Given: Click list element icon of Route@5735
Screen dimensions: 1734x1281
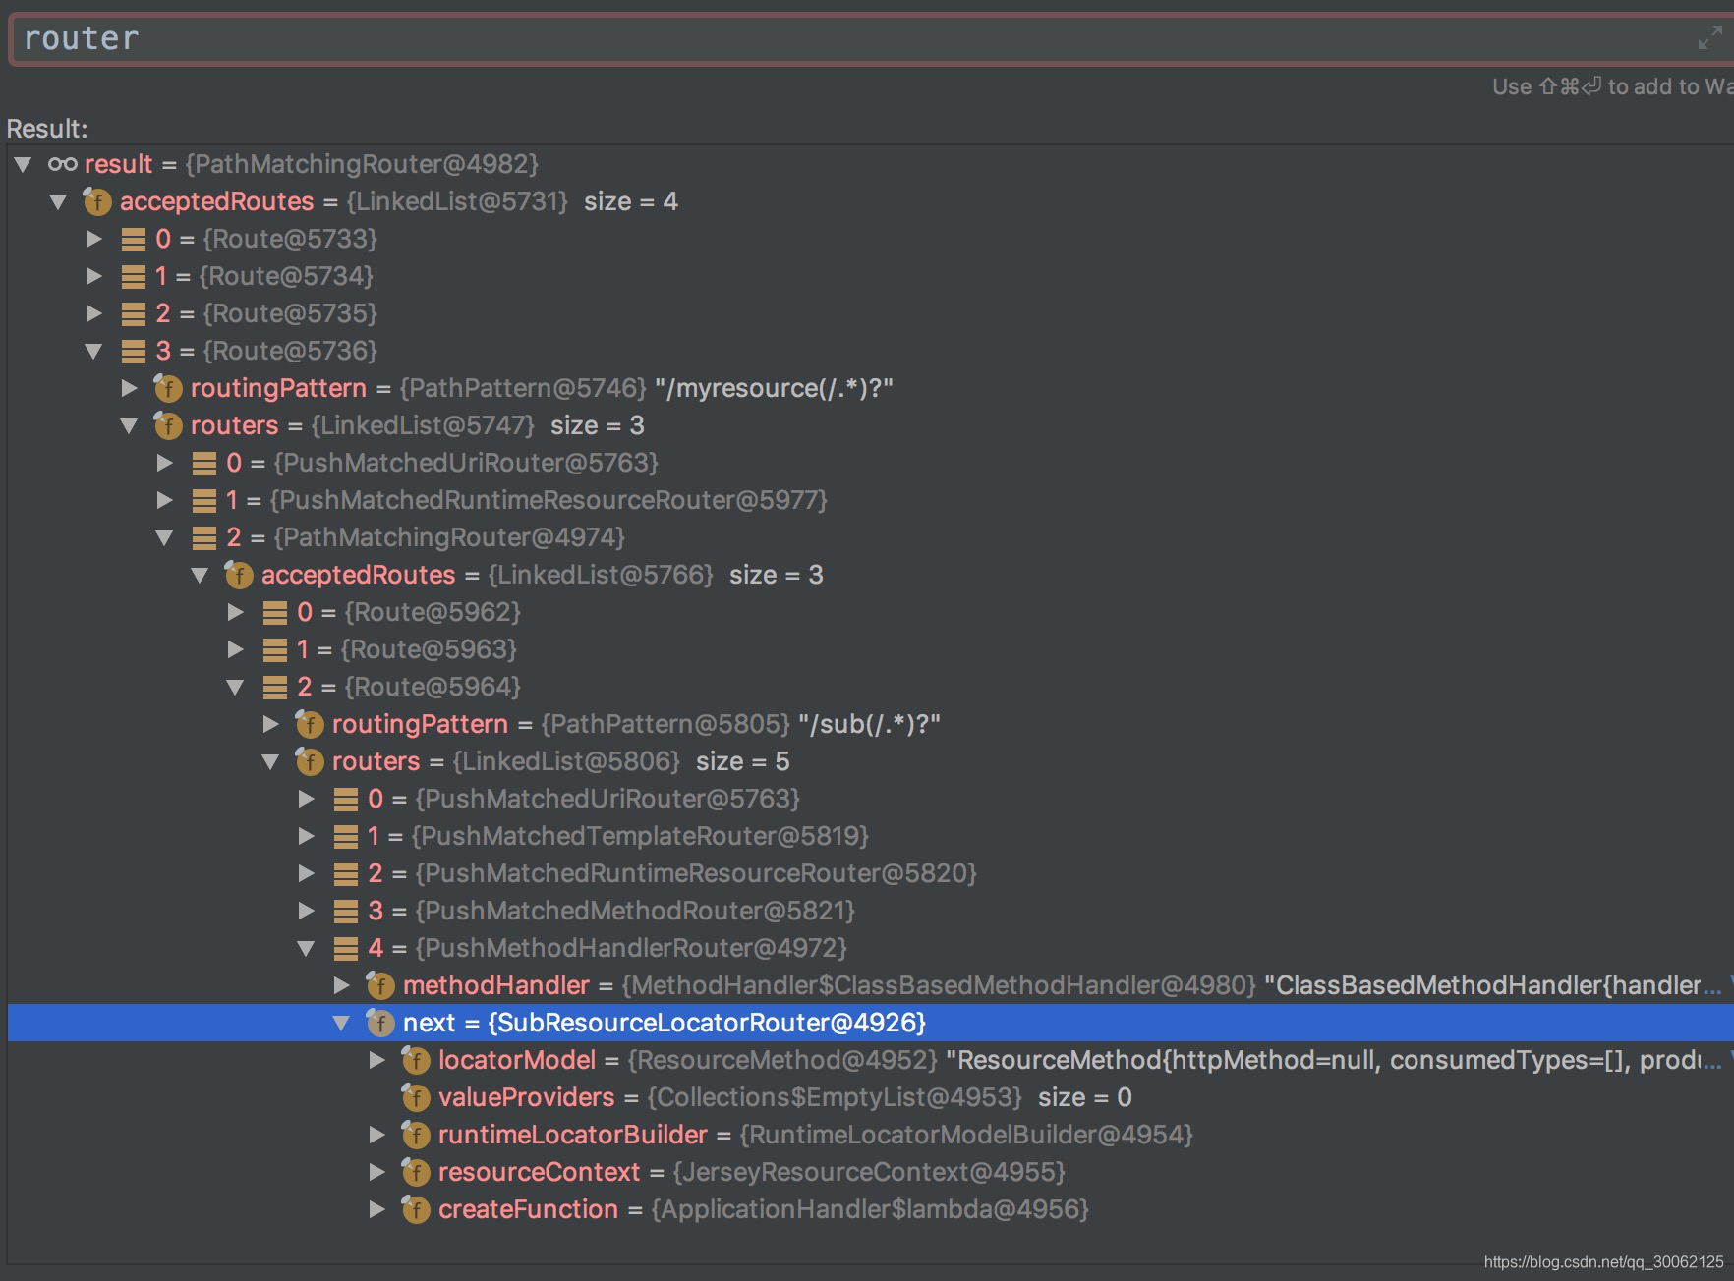Looking at the screenshot, I should [133, 313].
